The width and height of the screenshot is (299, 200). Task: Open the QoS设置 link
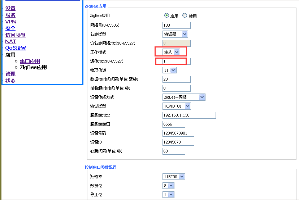click(x=16, y=48)
